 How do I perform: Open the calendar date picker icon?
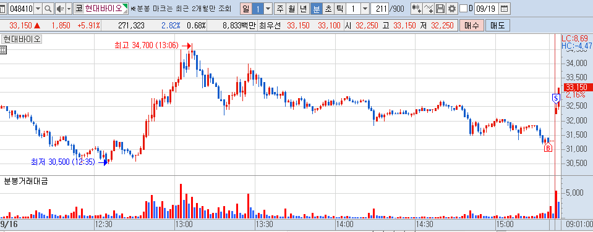coord(504,8)
